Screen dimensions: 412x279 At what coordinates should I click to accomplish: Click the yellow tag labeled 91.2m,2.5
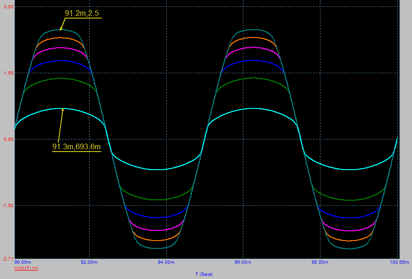[82, 13]
